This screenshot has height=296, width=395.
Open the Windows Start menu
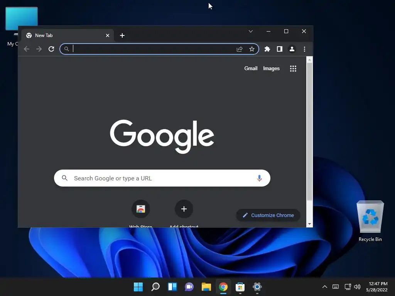[x=138, y=287]
